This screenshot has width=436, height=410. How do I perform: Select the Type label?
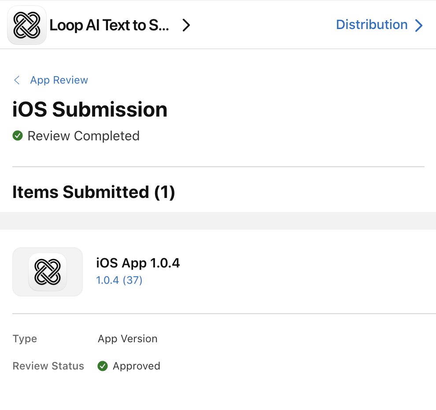coord(25,339)
